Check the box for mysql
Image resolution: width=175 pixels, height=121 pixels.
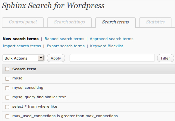coord(7,79)
